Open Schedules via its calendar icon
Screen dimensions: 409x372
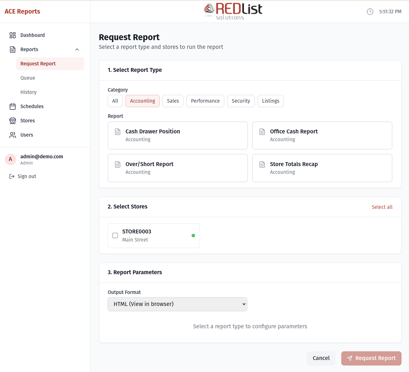pyautogui.click(x=13, y=106)
